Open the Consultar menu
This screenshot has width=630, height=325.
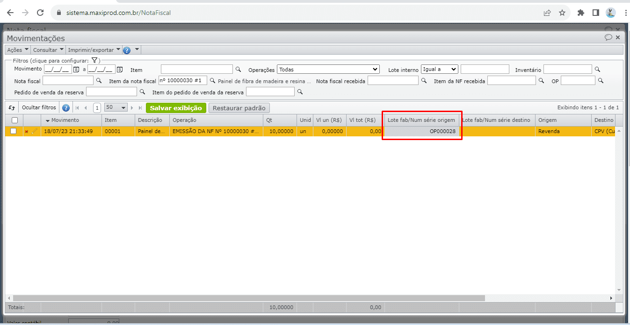(48, 50)
